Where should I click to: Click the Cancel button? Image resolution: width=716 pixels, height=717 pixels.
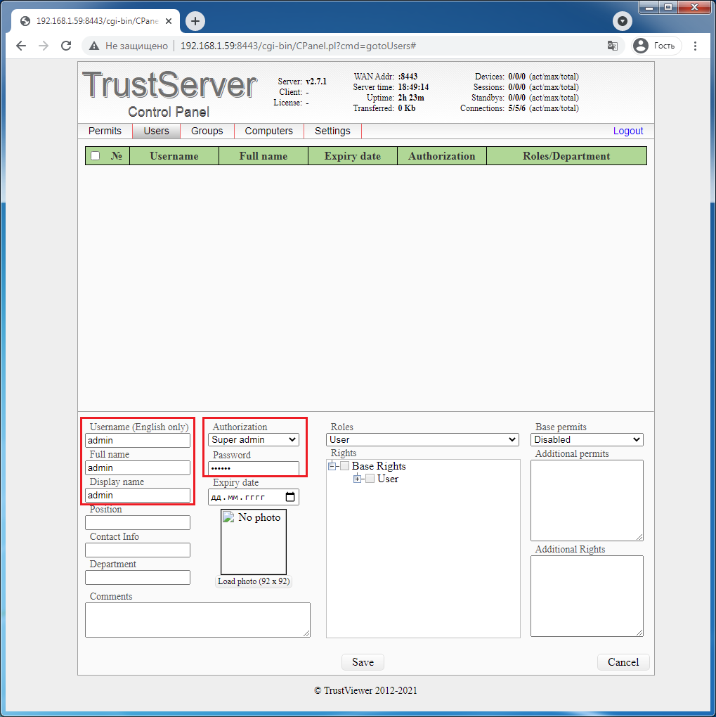[623, 662]
